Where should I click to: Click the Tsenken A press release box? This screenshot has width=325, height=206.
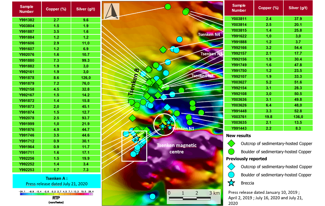57,181
